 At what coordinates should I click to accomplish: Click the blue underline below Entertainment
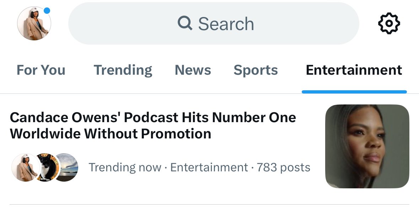point(354,92)
